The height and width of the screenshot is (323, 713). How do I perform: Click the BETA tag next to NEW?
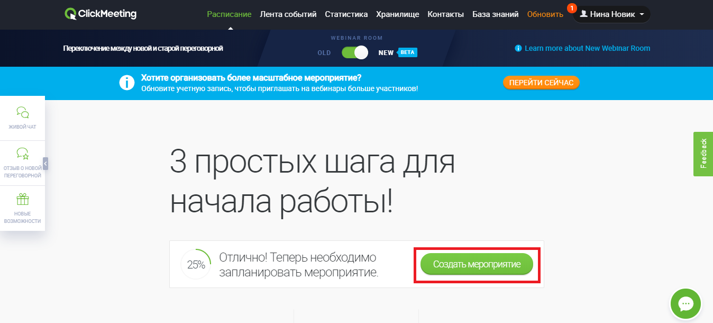coord(407,52)
